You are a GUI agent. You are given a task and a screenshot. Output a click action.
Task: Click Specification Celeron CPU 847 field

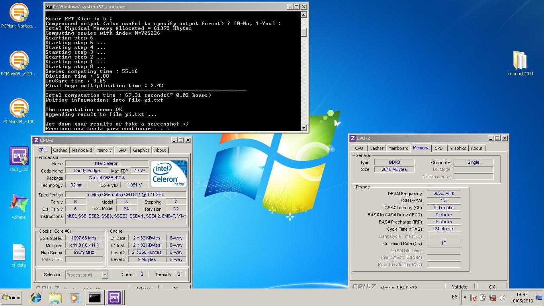click(x=126, y=195)
